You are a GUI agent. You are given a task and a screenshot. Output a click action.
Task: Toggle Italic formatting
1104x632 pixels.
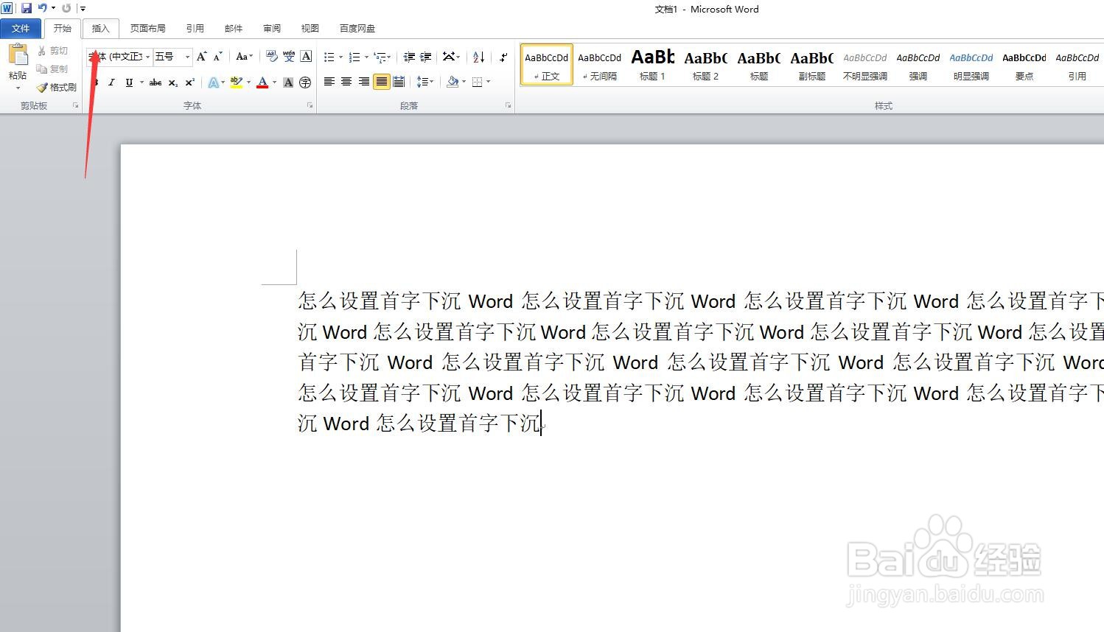coord(111,82)
